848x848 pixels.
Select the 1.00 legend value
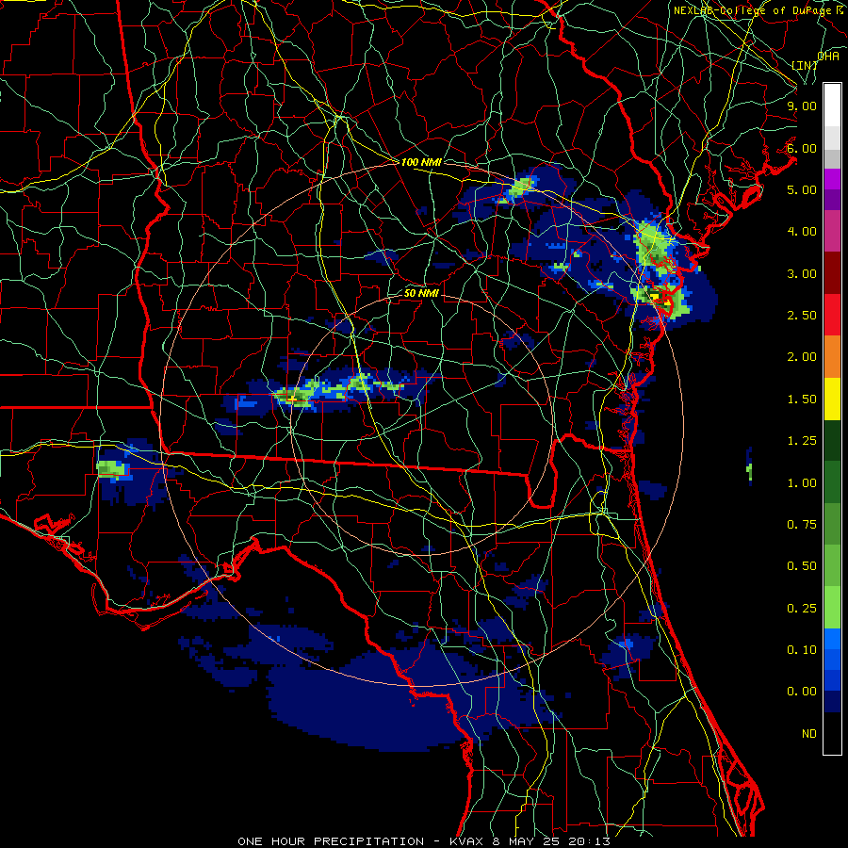coord(802,483)
